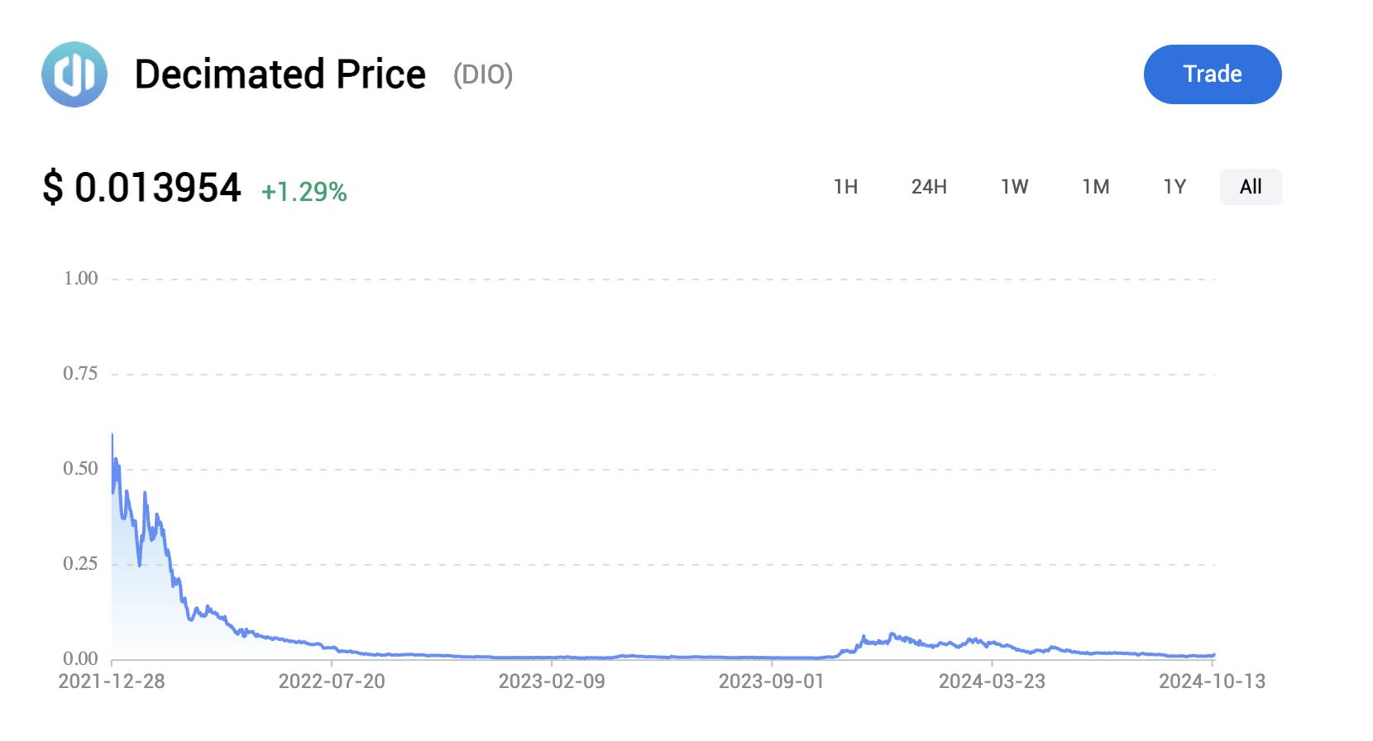Click the 2022-07-20 axis date
Viewport: 1373px width, 741px height.
(332, 681)
